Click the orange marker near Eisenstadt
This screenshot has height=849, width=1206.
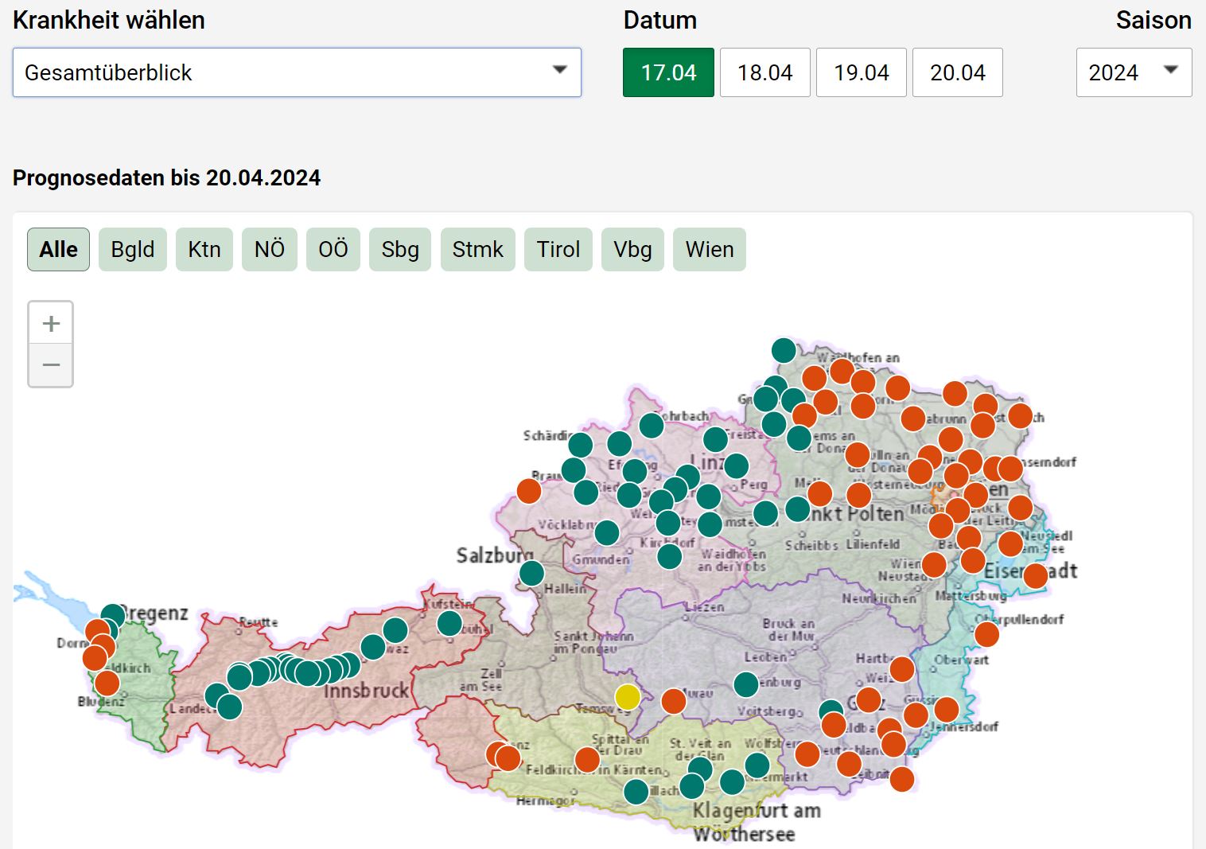click(1035, 575)
